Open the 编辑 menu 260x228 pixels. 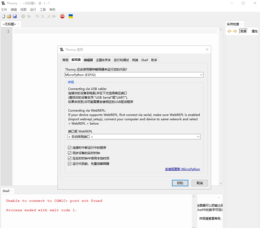coord(14,10)
